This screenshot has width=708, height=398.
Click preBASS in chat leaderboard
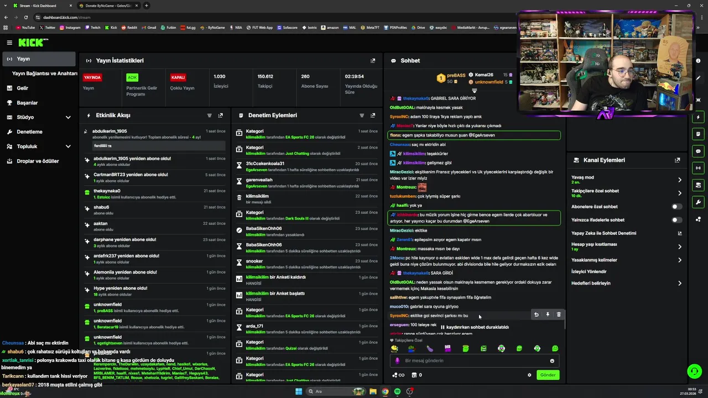tap(456, 75)
